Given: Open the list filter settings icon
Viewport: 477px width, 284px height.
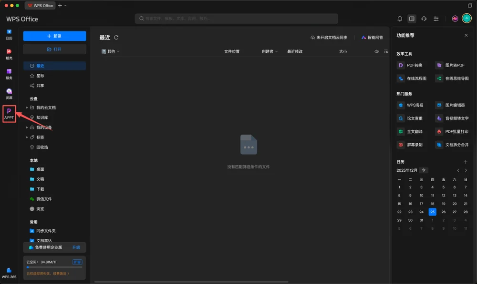Looking at the screenshot, I should [386, 51].
